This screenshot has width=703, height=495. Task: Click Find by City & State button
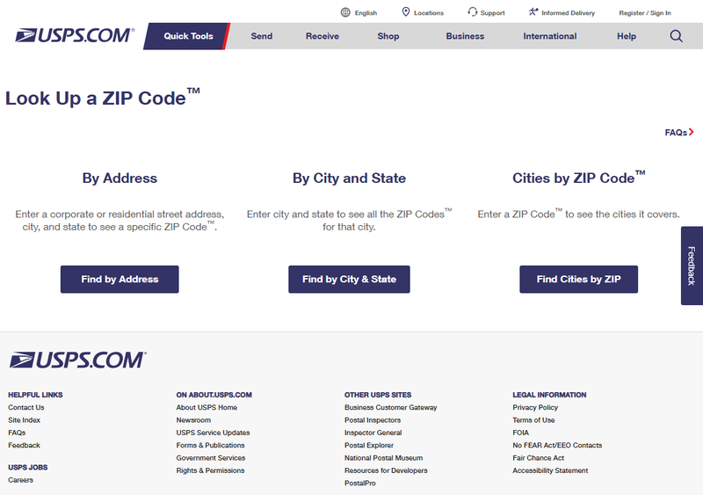(349, 279)
